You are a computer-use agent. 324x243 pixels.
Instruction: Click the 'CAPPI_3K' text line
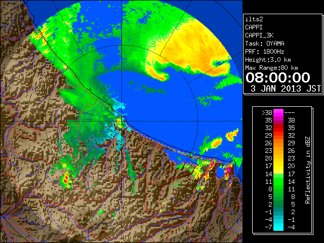pyautogui.click(x=259, y=35)
